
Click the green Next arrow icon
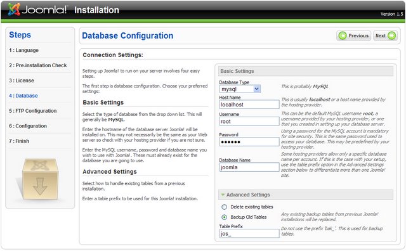pos(392,35)
